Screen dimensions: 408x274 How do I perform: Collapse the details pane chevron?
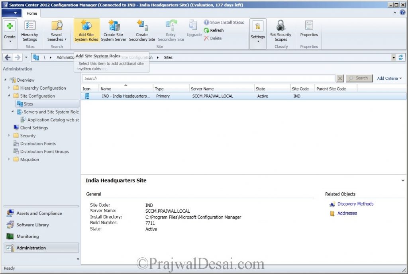click(403, 180)
